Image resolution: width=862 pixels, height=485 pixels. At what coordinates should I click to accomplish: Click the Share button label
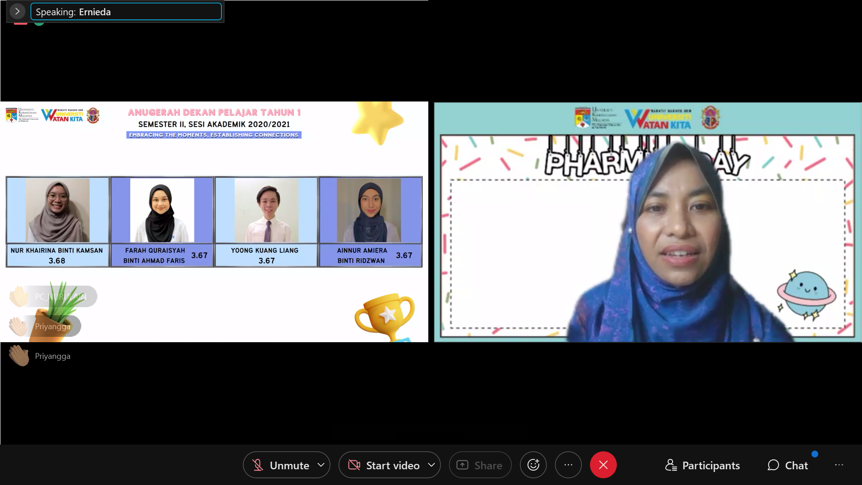488,466
